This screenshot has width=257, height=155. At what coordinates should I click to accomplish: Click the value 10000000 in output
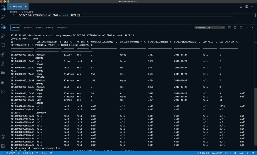(x=41, y=113)
